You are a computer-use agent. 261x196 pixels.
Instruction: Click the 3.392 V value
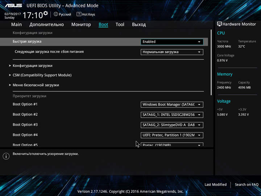pos(243,115)
